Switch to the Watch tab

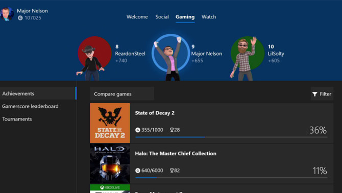click(209, 17)
